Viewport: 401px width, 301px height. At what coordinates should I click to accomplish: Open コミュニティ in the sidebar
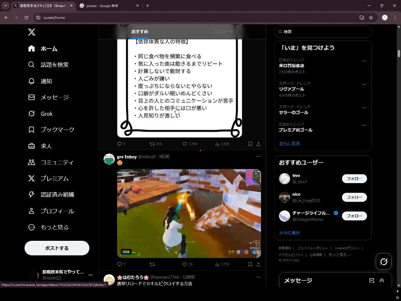[x=51, y=162]
